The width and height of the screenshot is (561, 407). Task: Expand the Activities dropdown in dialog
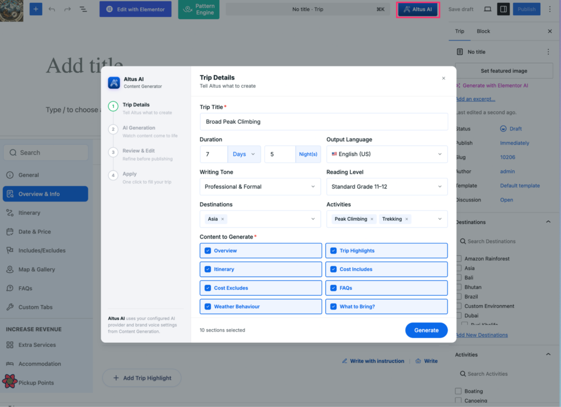tap(440, 219)
